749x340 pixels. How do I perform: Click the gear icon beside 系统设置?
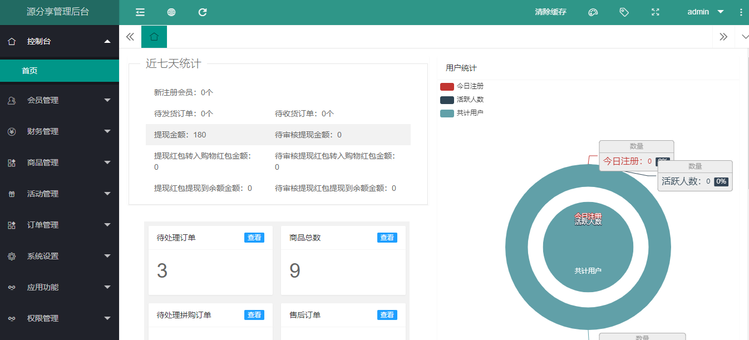point(12,256)
